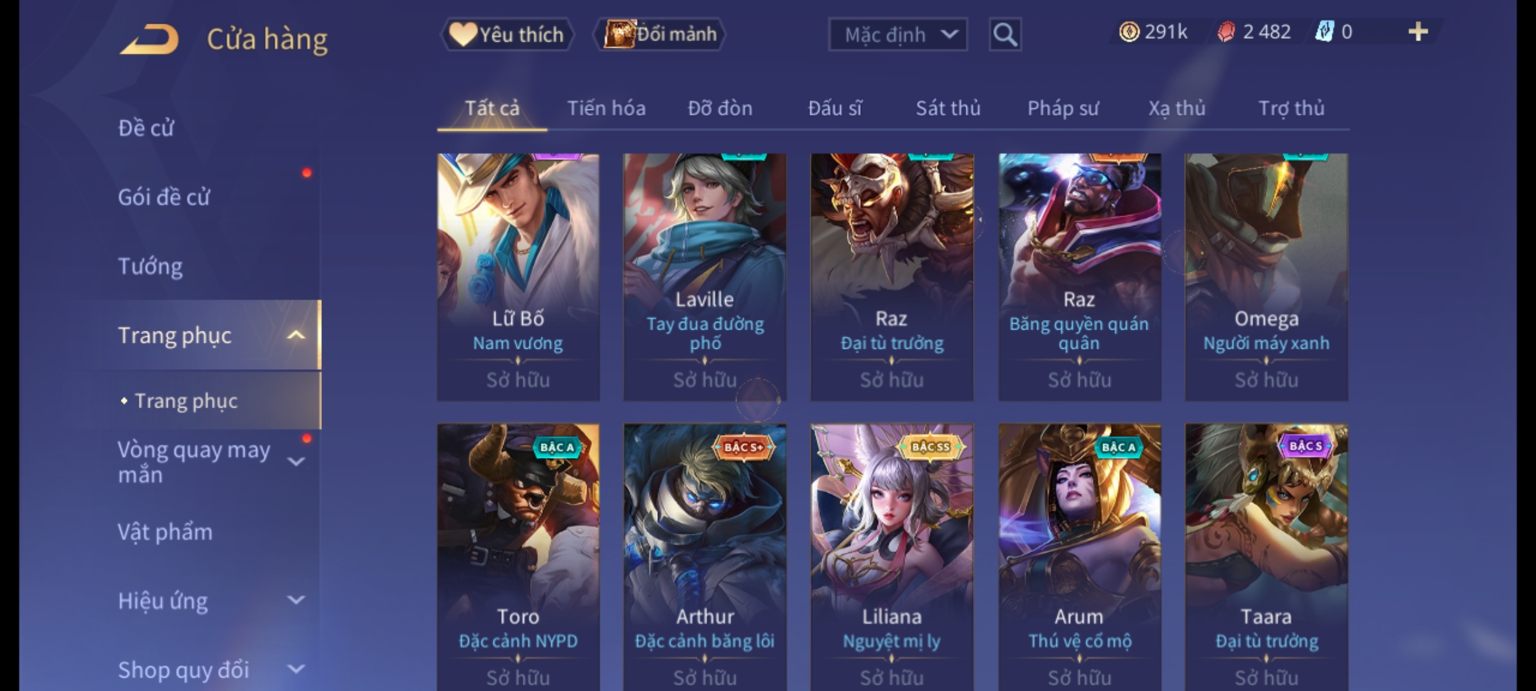
Task: Tap the blue voucher currency icon
Action: (x=1324, y=32)
